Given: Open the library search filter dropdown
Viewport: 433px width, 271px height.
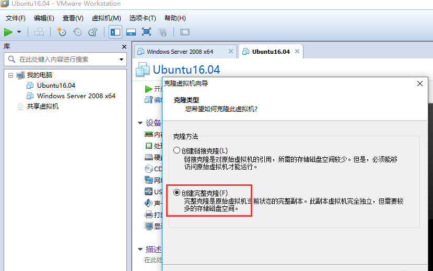Looking at the screenshot, I should click(121, 60).
